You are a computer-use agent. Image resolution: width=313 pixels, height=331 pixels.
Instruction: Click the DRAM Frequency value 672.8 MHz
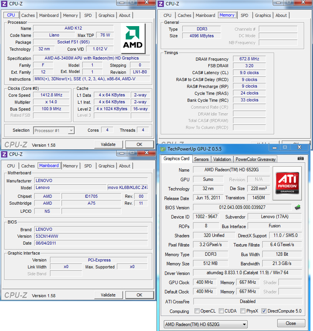click(249, 59)
